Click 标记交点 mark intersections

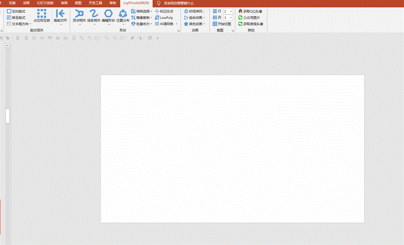164,11
